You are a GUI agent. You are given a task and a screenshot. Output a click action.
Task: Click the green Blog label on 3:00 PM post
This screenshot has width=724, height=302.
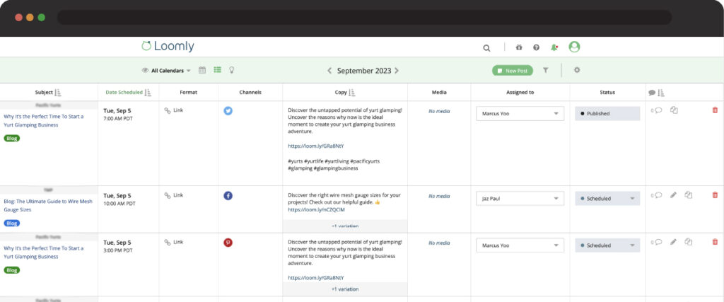pyautogui.click(x=12, y=270)
